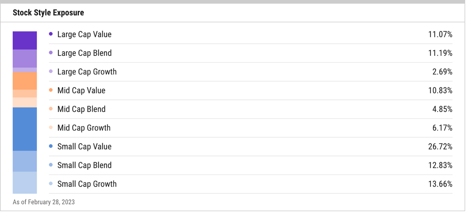Viewport: 467px width, 213px height.
Task: Click the Mid Cap Growth legend dot
Action: point(51,128)
